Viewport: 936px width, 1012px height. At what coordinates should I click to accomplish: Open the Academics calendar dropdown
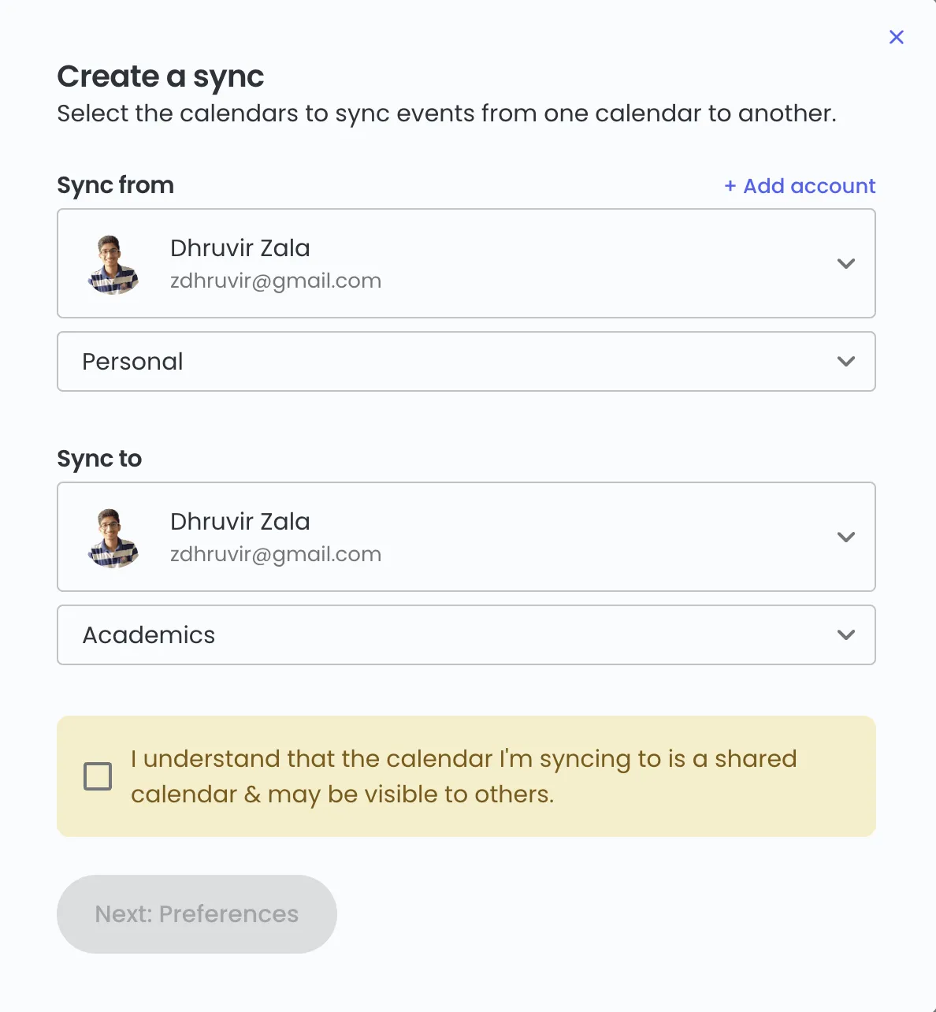pos(466,635)
